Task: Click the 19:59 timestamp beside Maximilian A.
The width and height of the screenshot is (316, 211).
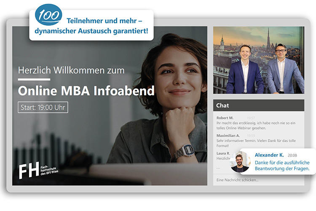Action: pyautogui.click(x=251, y=136)
